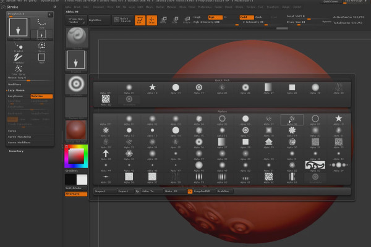Click the GrabDoc button
Image resolution: width=371 pixels, height=247 pixels.
tap(224, 191)
